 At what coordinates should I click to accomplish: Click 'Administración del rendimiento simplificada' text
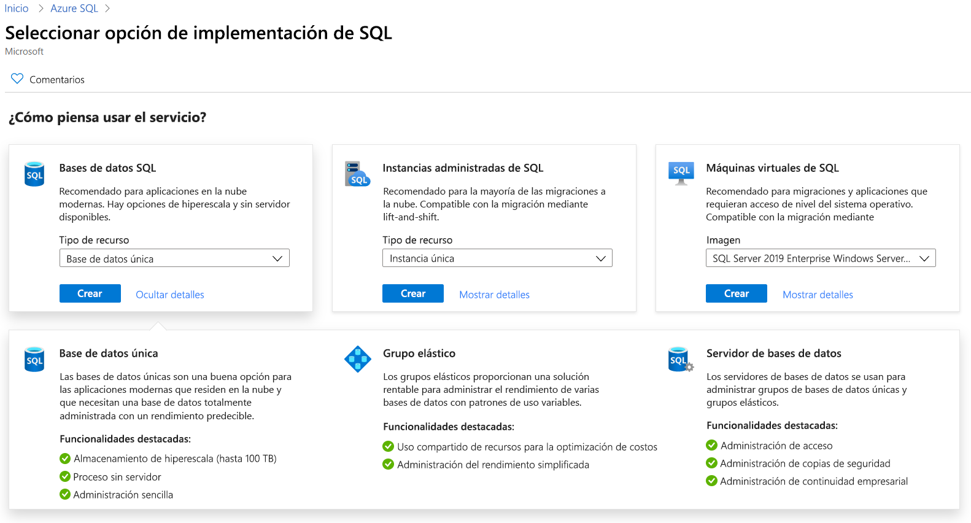point(493,465)
